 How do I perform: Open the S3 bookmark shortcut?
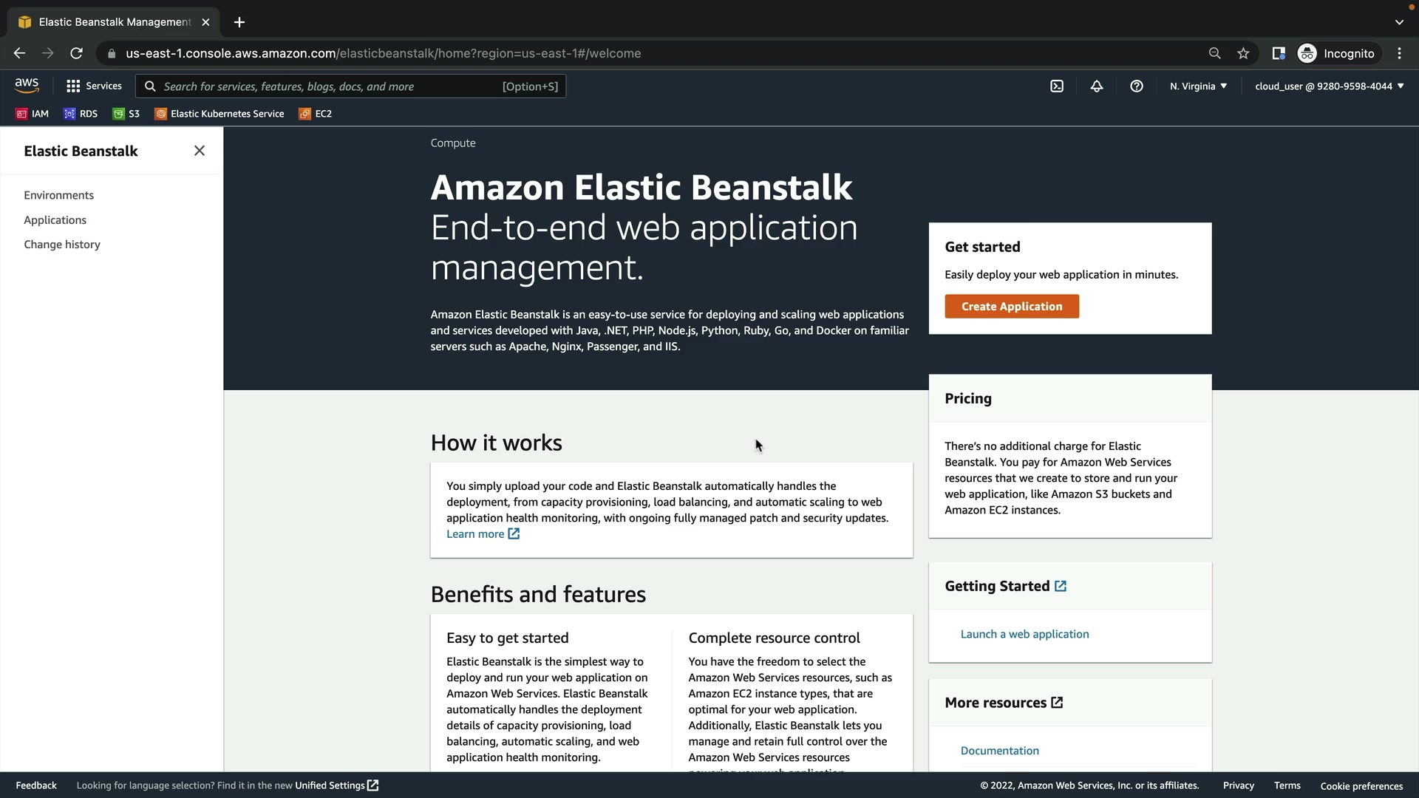click(x=126, y=114)
